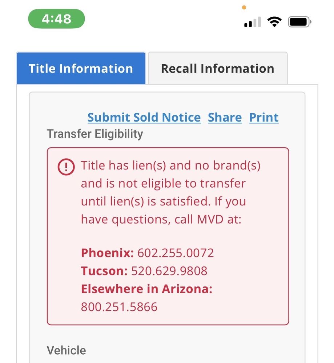Viewport: 334px width, 363px height.
Task: Click the Transfer Eligibility heading
Action: (x=95, y=134)
